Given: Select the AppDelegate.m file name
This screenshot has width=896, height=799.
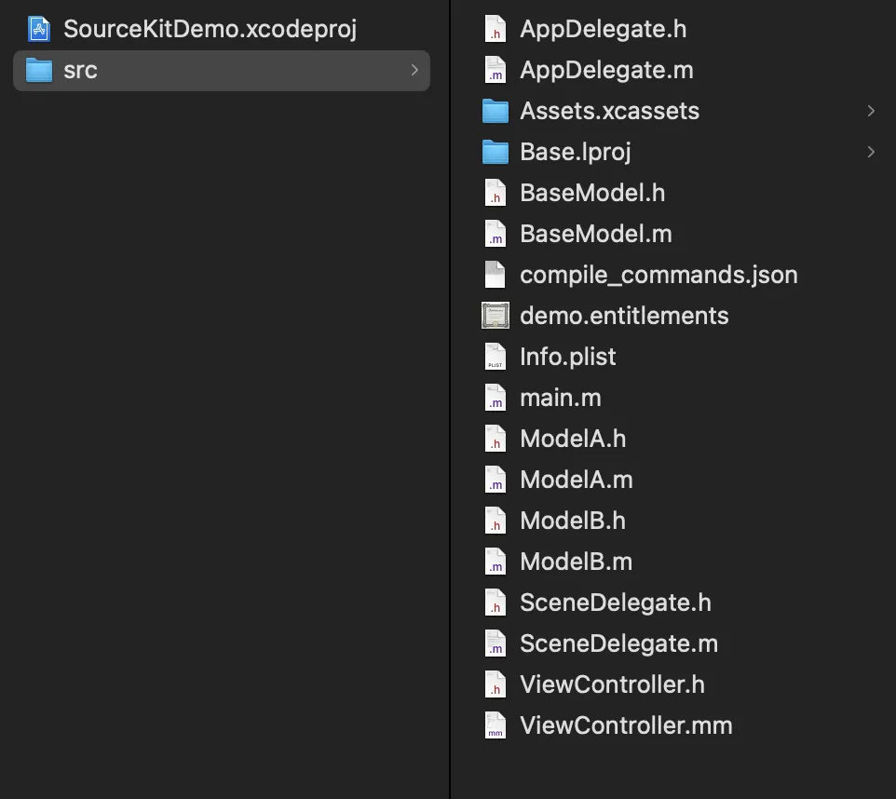Looking at the screenshot, I should (606, 70).
